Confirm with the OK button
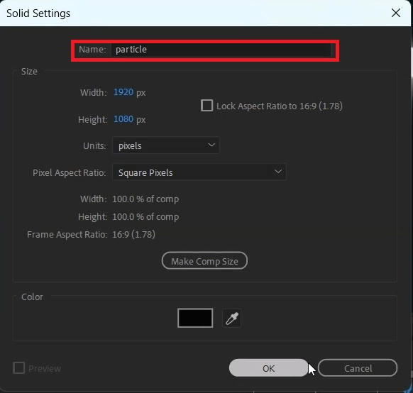Viewport: 413px width, 393px height. pyautogui.click(x=269, y=368)
